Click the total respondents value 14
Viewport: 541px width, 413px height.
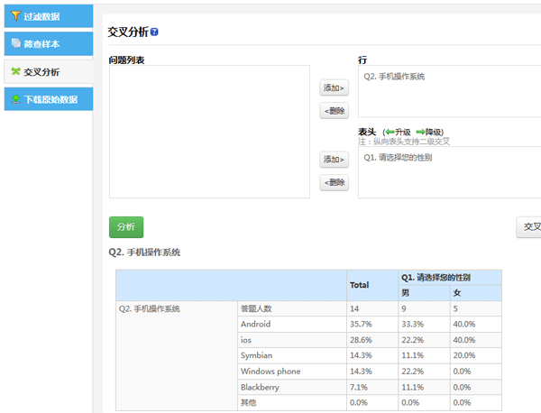(354, 308)
